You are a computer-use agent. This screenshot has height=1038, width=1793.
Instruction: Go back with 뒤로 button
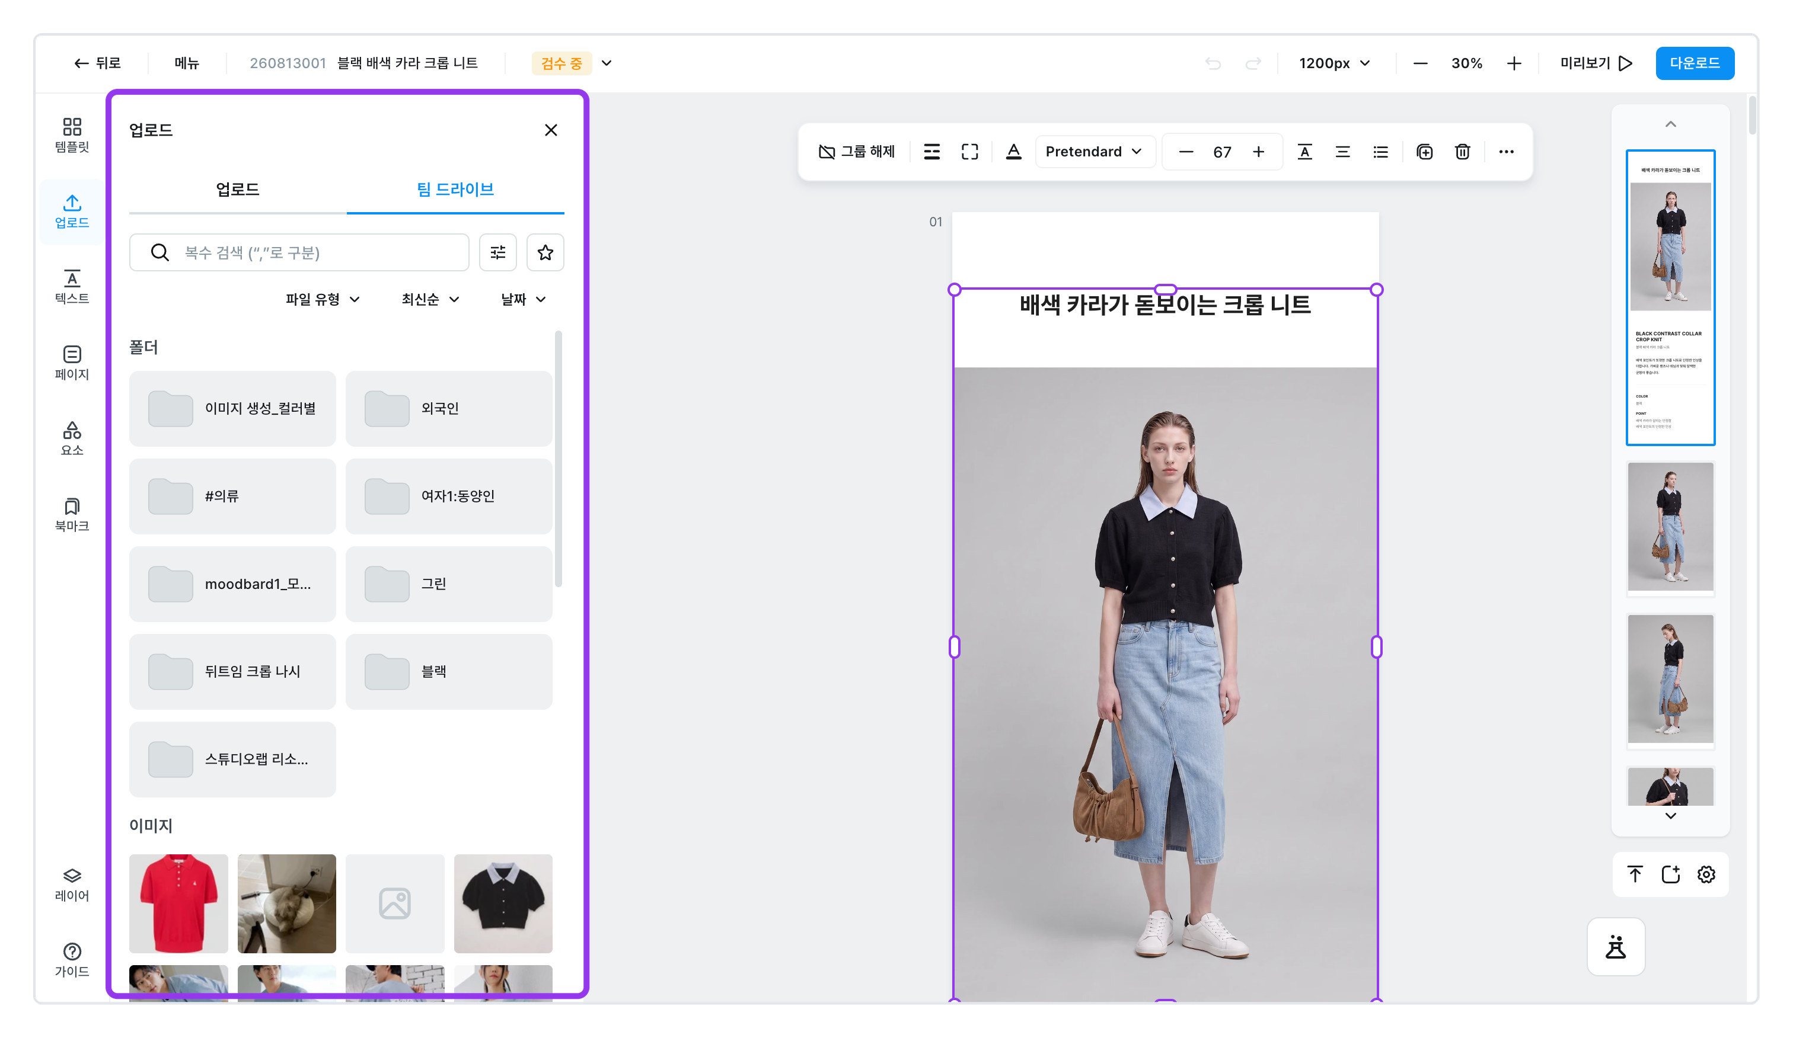pos(97,63)
